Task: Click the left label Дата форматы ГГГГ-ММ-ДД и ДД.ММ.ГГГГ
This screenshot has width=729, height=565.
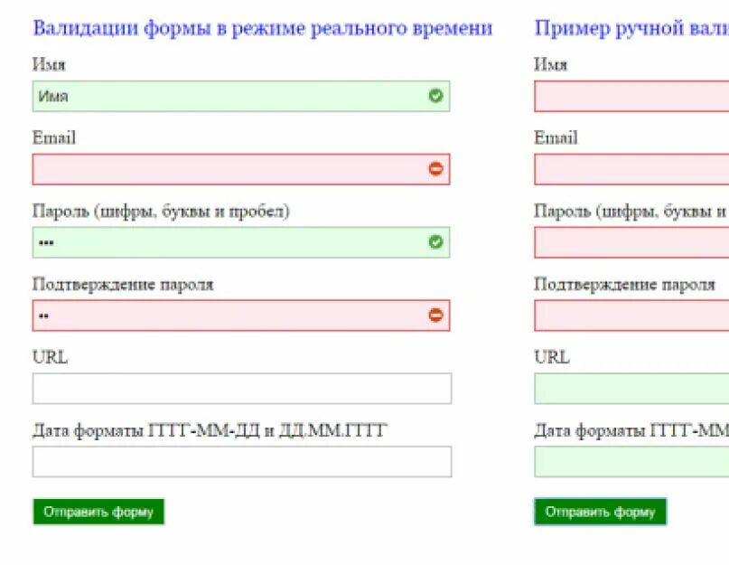Action: pyautogui.click(x=210, y=430)
